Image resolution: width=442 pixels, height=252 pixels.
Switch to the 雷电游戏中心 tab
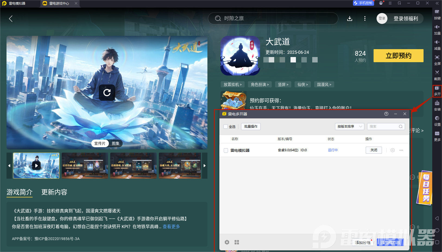click(59, 4)
